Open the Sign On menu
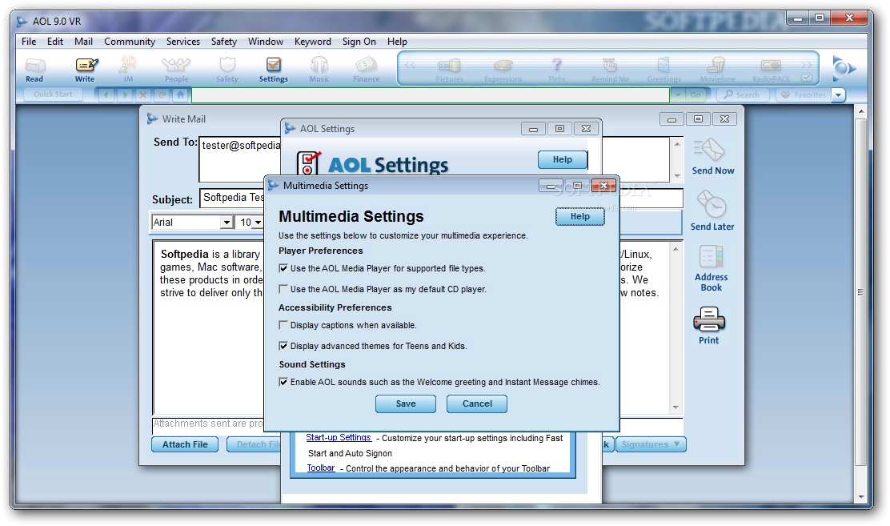 pos(359,42)
